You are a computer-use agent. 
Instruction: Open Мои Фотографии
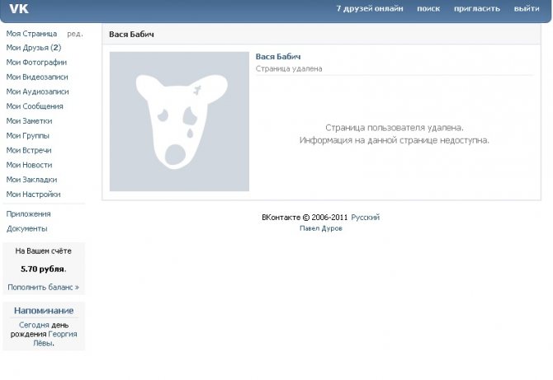click(36, 63)
